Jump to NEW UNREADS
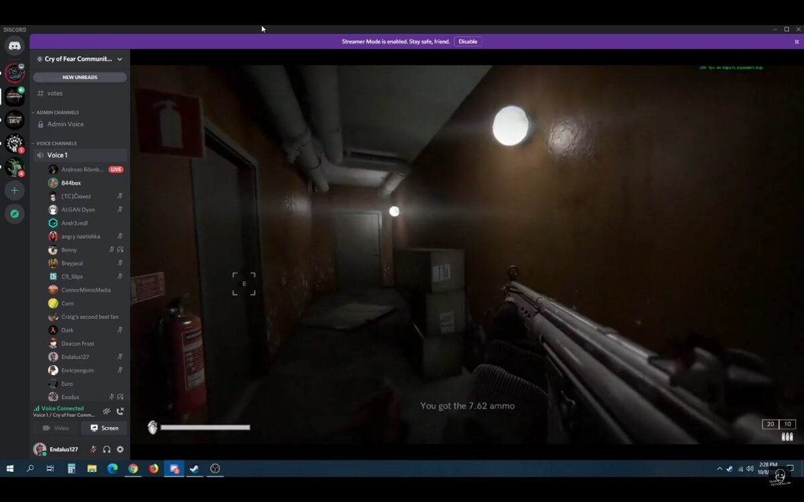Image resolution: width=804 pixels, height=502 pixels. (x=80, y=77)
